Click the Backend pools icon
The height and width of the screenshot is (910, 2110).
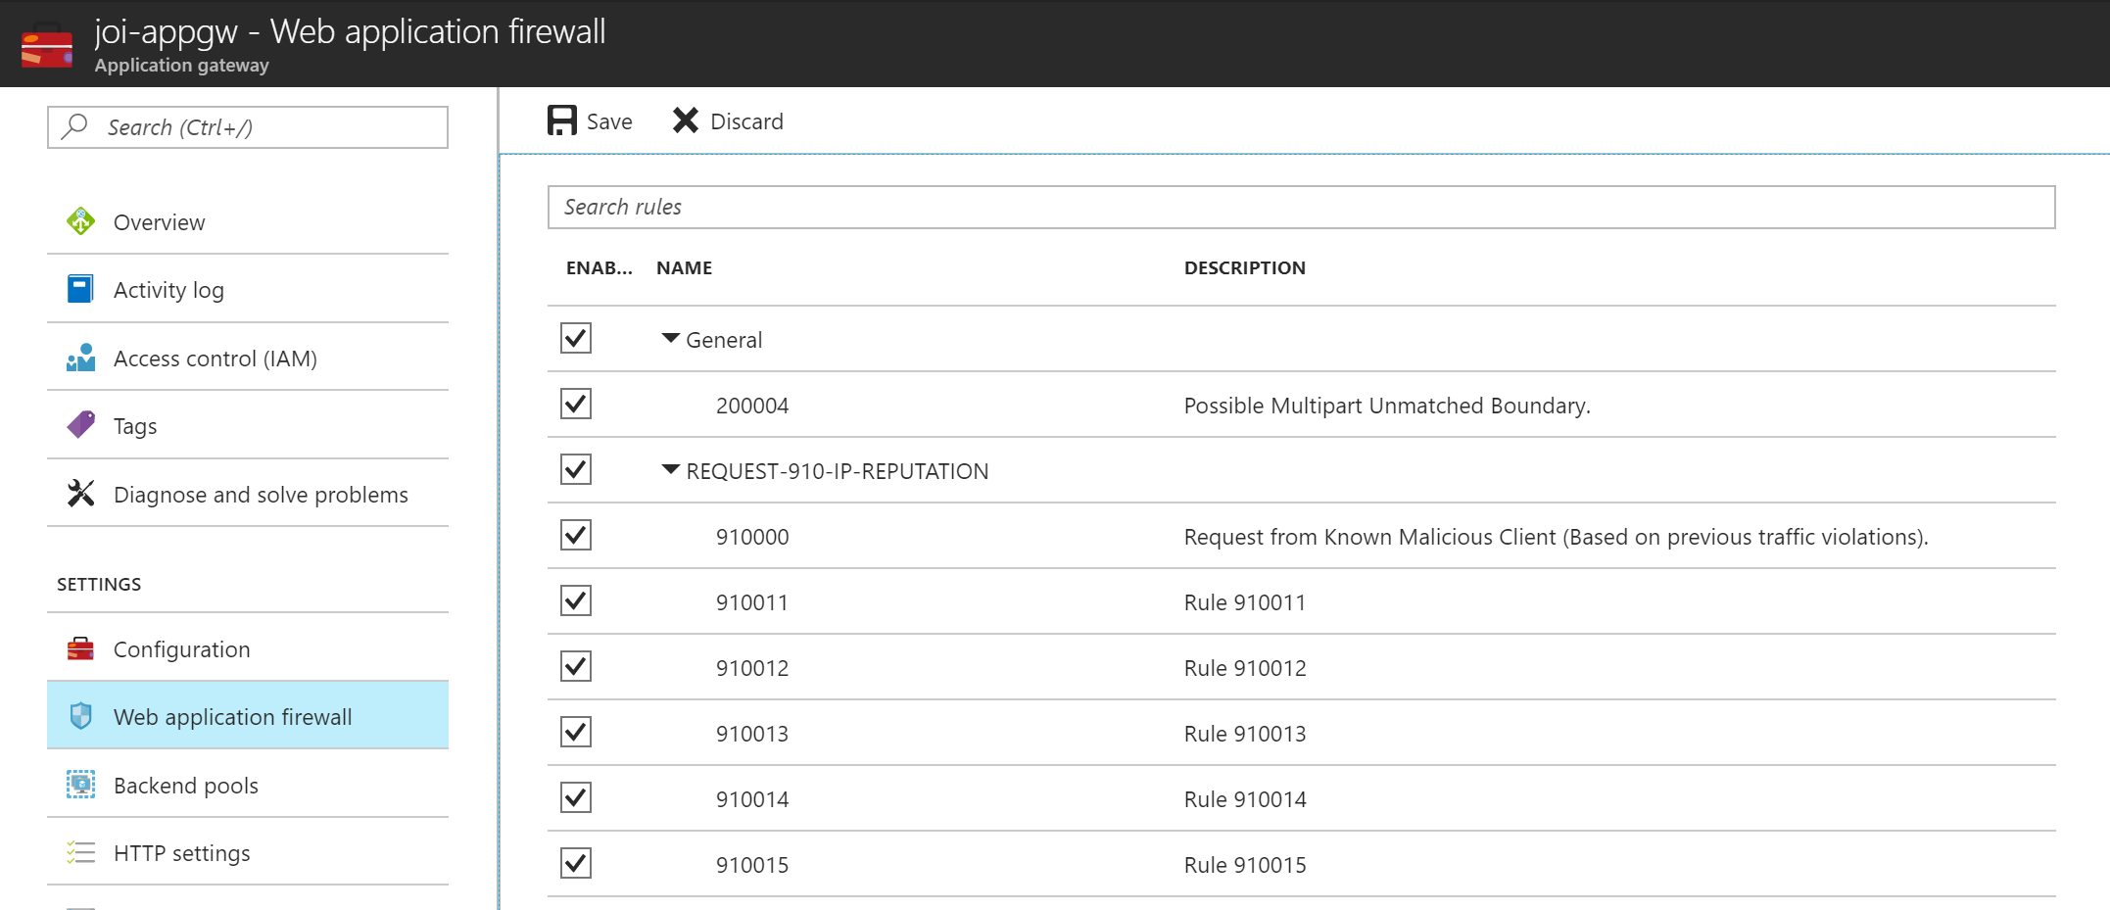tap(80, 785)
